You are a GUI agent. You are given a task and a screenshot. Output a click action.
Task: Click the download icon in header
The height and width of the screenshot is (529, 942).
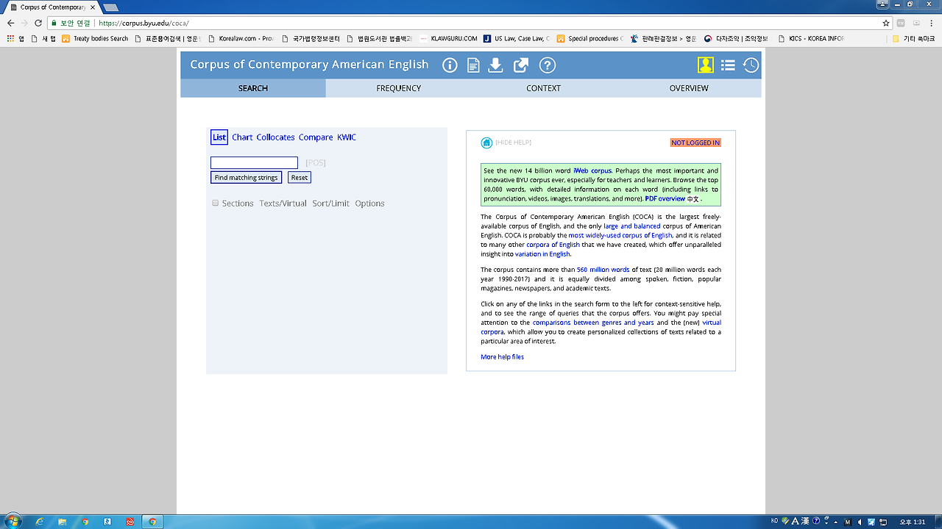point(496,65)
